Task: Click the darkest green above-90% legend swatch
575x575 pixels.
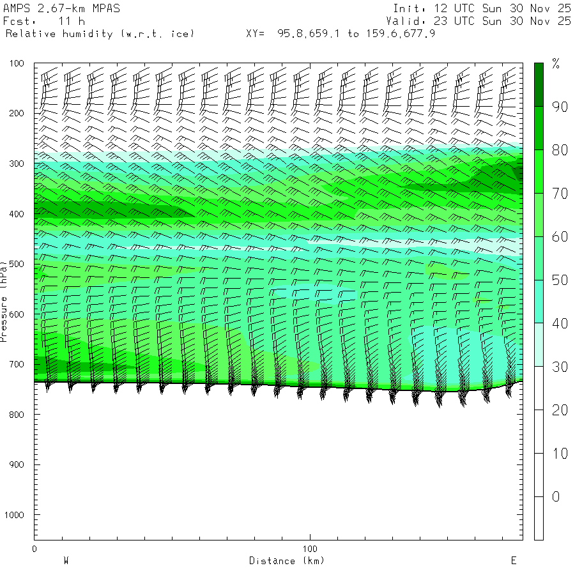Action: tap(539, 85)
